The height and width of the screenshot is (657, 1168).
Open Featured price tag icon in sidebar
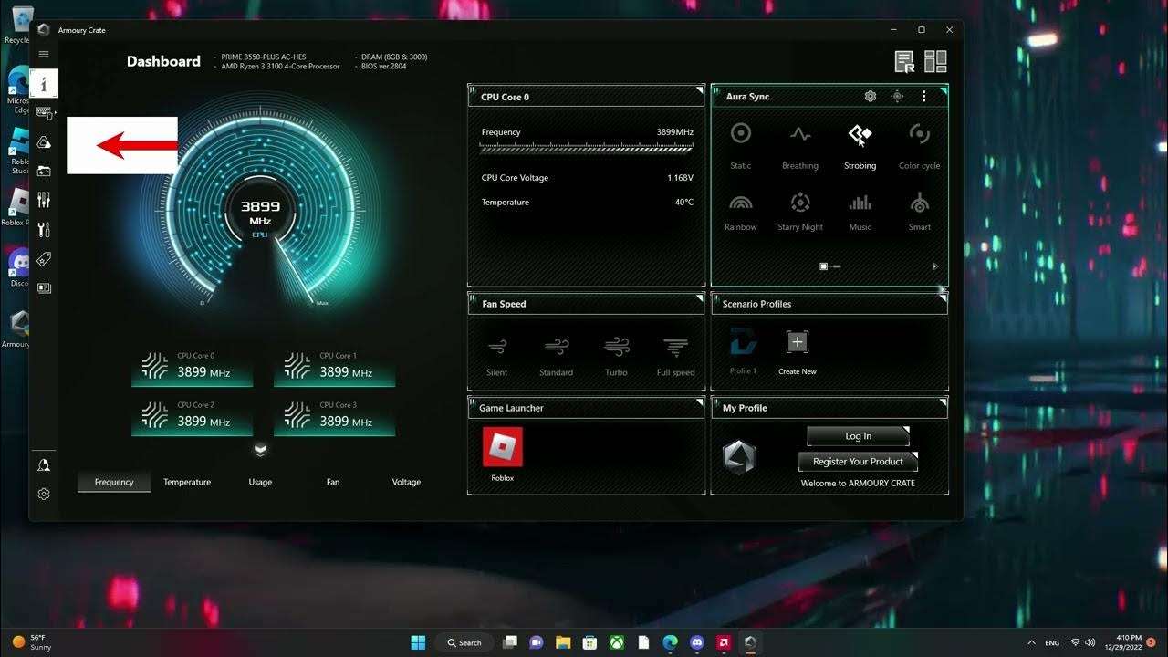44,259
